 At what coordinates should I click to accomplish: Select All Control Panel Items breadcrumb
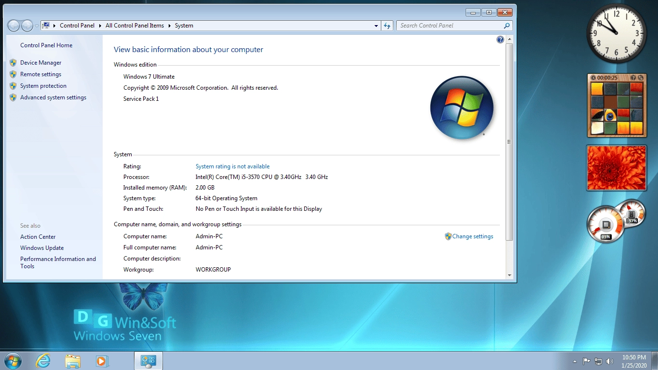click(134, 26)
